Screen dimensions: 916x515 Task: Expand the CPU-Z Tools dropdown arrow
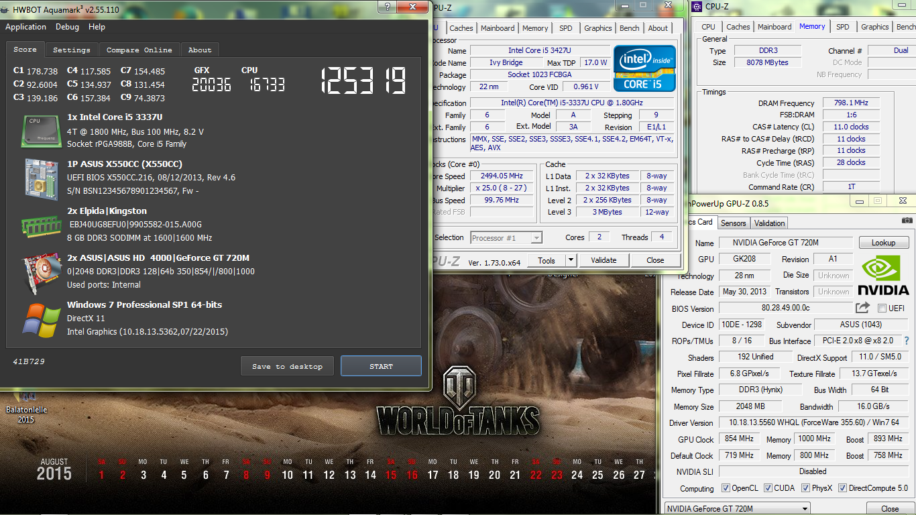tap(571, 260)
